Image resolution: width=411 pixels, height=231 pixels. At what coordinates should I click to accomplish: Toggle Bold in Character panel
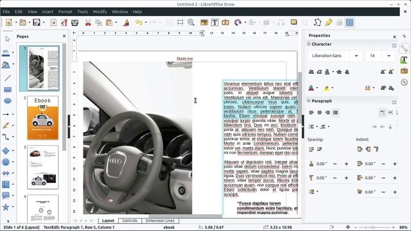click(x=311, y=71)
